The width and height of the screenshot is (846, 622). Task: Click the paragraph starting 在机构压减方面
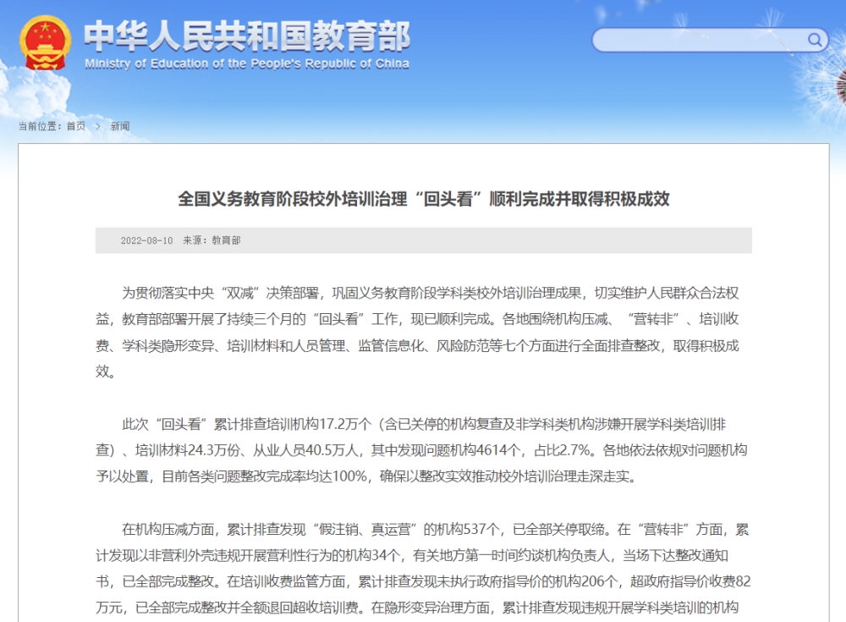423,569
